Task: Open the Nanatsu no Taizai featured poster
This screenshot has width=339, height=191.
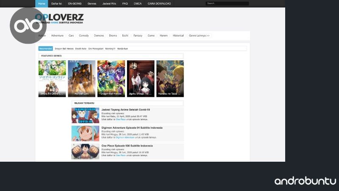Action: pos(170,79)
